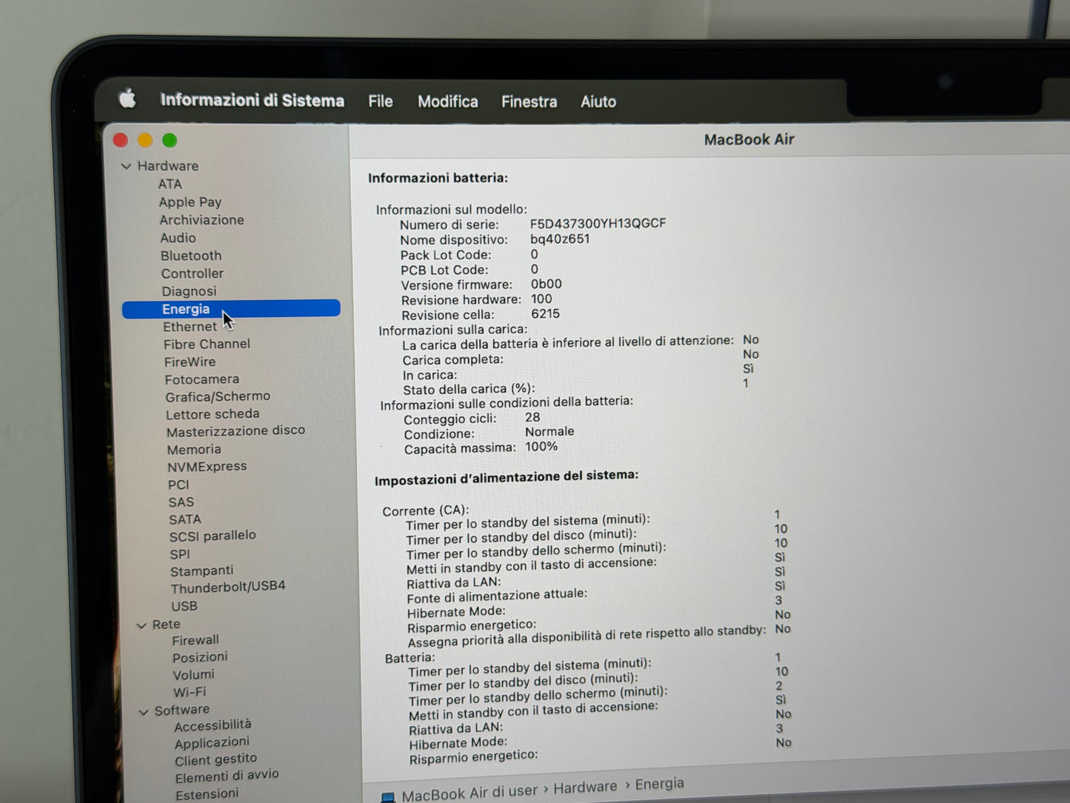Click the Revisione cella value 6215
1070x803 pixels.
pos(546,313)
